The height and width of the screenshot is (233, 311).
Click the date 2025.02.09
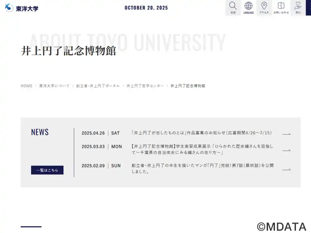point(93,166)
